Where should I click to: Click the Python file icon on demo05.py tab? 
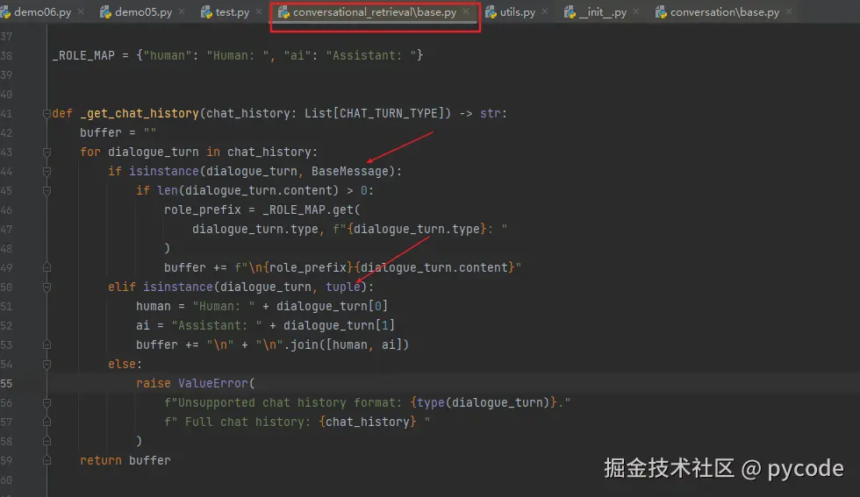coord(105,12)
